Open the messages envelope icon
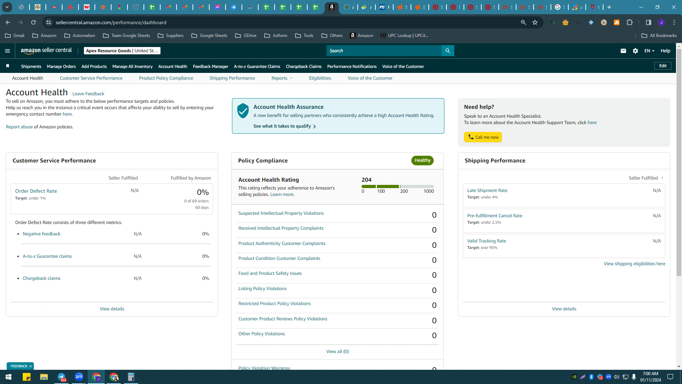The width and height of the screenshot is (682, 384). pos(623,51)
